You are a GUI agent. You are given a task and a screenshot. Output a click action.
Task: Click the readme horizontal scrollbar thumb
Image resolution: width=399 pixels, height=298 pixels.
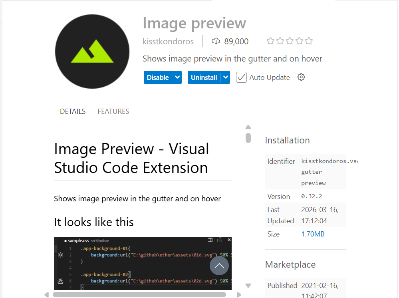(x=139, y=295)
